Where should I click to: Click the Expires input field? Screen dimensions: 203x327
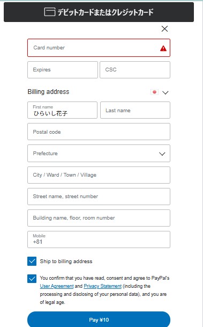click(x=63, y=70)
